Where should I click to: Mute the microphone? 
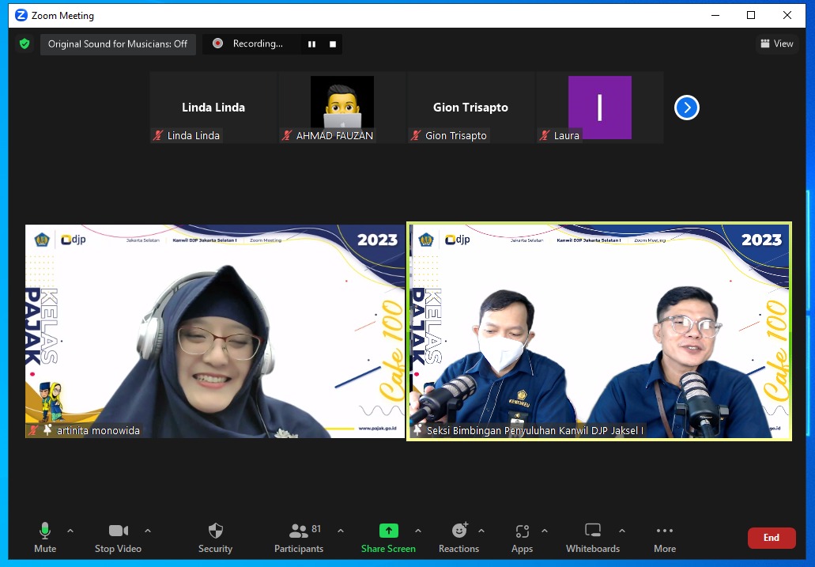[45, 531]
